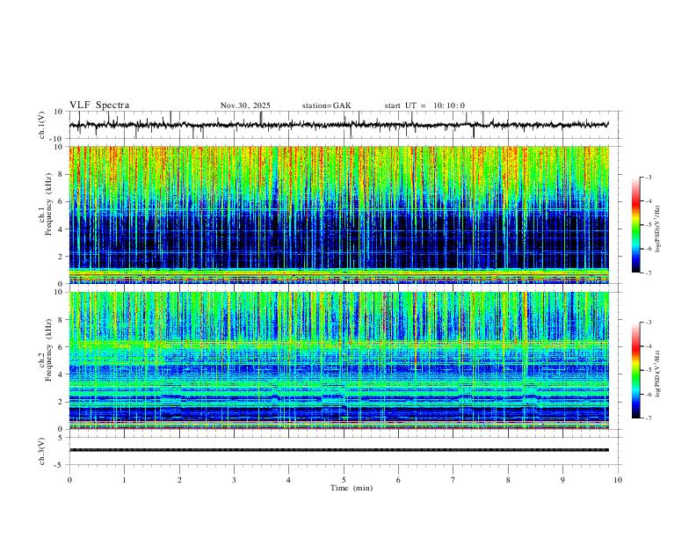The height and width of the screenshot is (538, 696).
Task: Click the "station=GAK" header label
Action: pyautogui.click(x=327, y=105)
